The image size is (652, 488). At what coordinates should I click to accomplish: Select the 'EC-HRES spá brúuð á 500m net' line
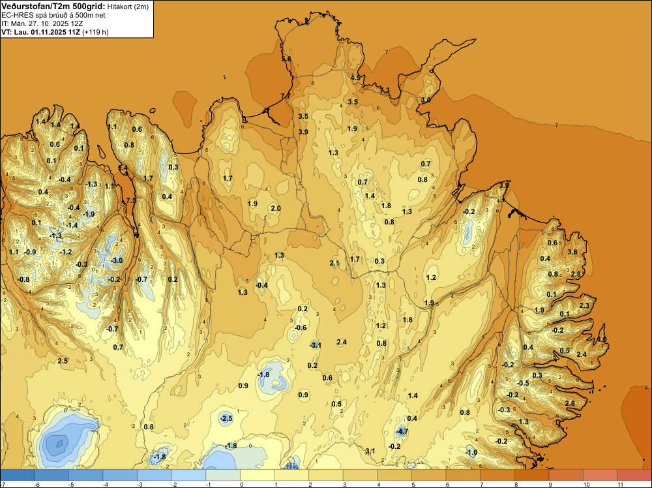[53, 16]
